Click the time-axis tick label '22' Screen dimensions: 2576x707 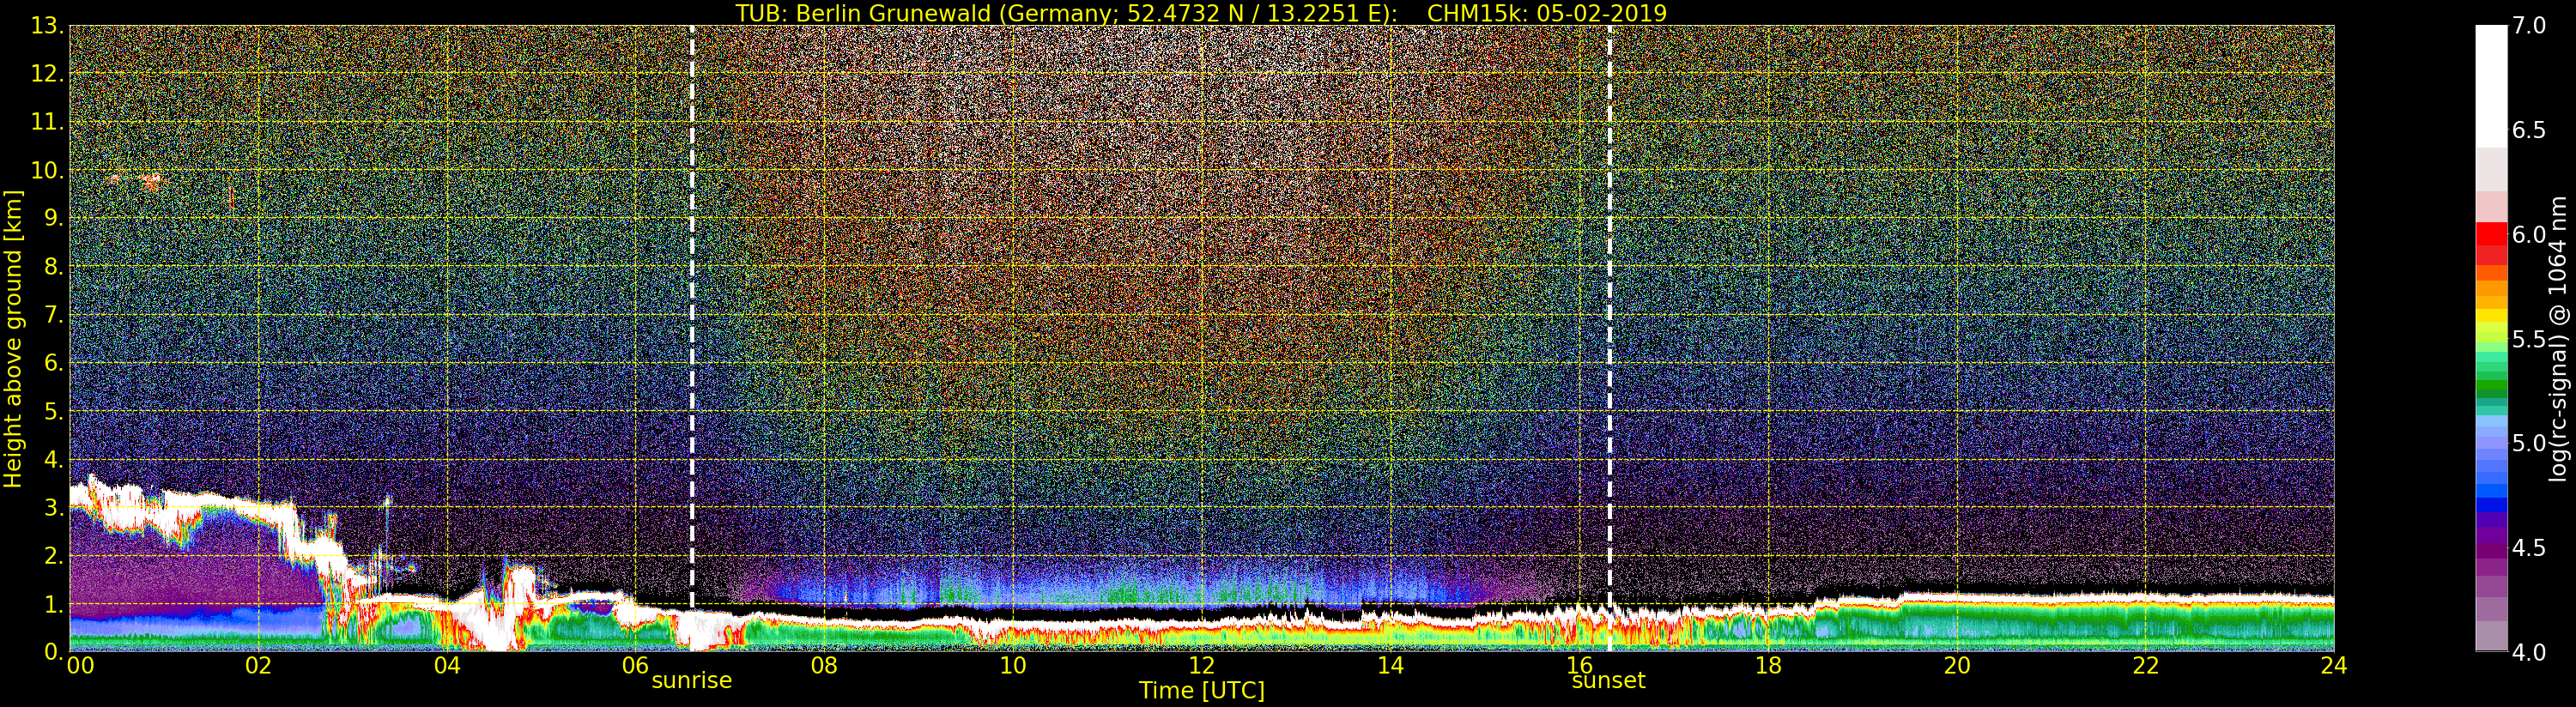point(2145,665)
